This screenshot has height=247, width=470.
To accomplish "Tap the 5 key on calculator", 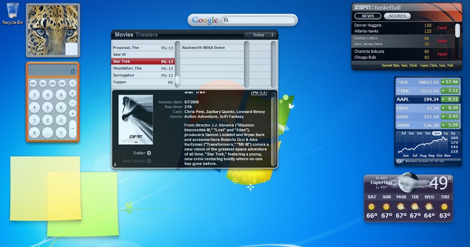I will (47, 107).
